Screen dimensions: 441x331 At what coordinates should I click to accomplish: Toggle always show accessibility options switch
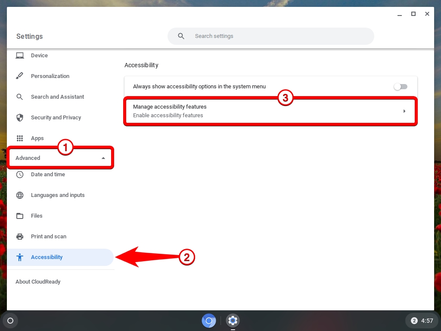pos(401,87)
